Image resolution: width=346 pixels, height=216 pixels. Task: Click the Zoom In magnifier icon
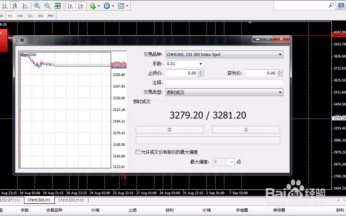point(37,6)
